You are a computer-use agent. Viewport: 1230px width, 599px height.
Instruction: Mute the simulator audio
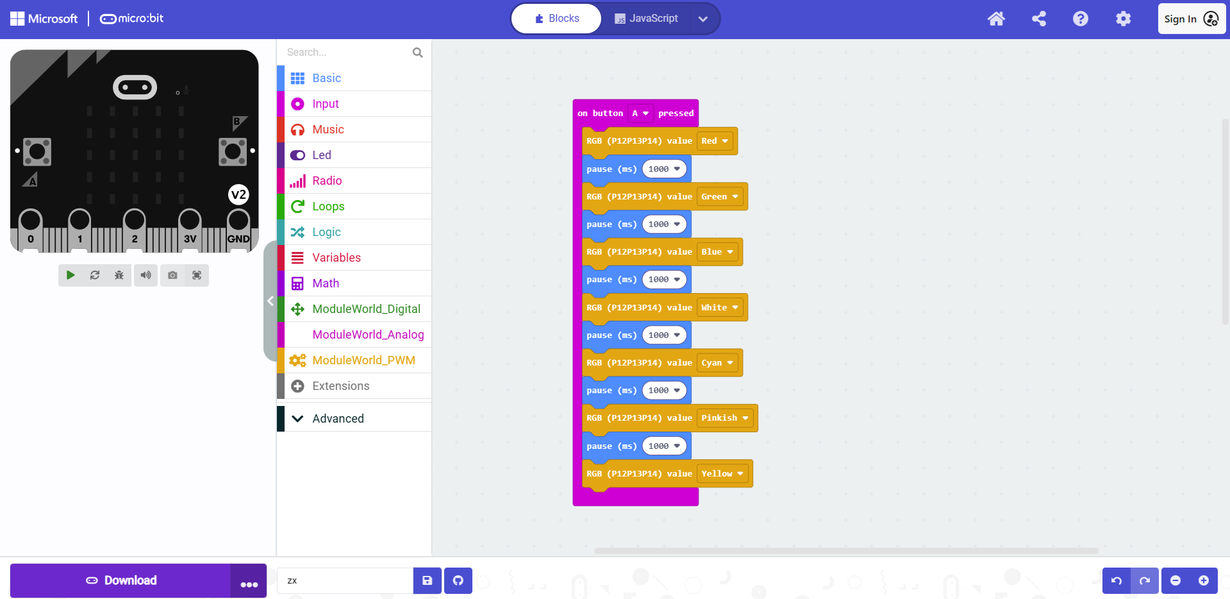point(146,275)
